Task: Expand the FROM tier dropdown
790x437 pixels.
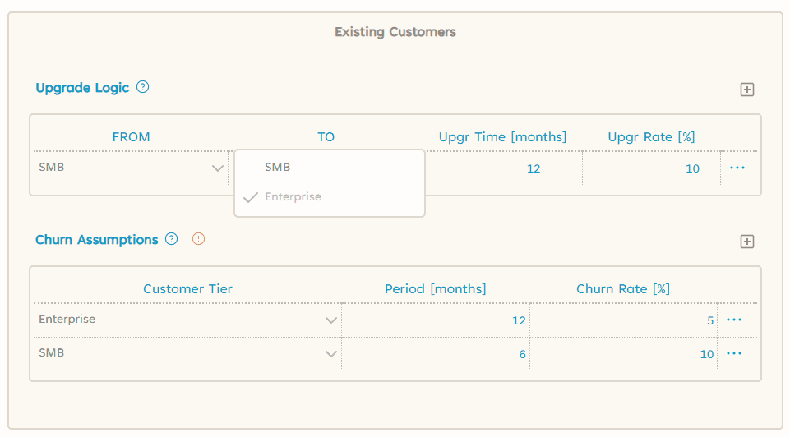Action: pyautogui.click(x=217, y=168)
